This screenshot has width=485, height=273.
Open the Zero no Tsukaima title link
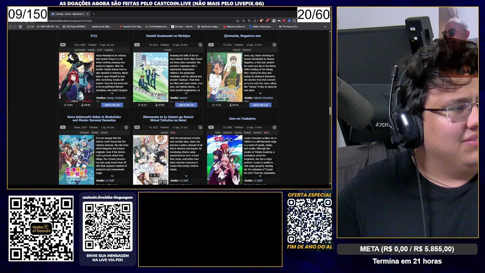pos(242,119)
